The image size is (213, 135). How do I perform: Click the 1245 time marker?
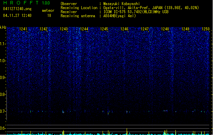click(x=104, y=29)
